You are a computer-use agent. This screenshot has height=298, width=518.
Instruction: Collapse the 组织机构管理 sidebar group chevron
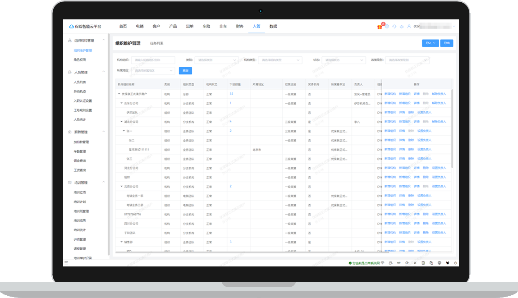click(103, 40)
